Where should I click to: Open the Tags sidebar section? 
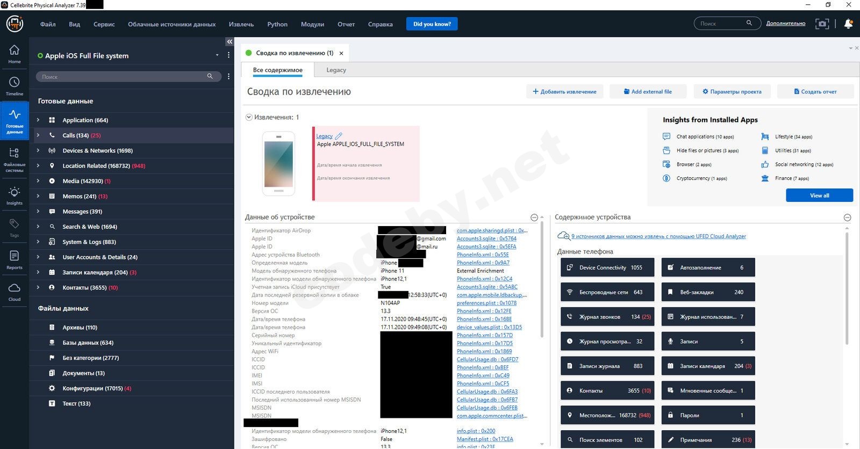(x=15, y=228)
